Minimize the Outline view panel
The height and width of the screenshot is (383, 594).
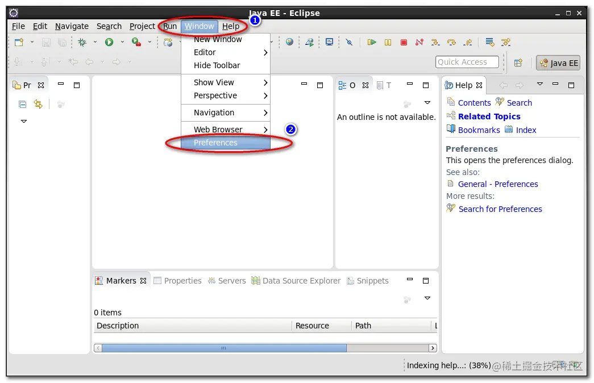click(409, 84)
